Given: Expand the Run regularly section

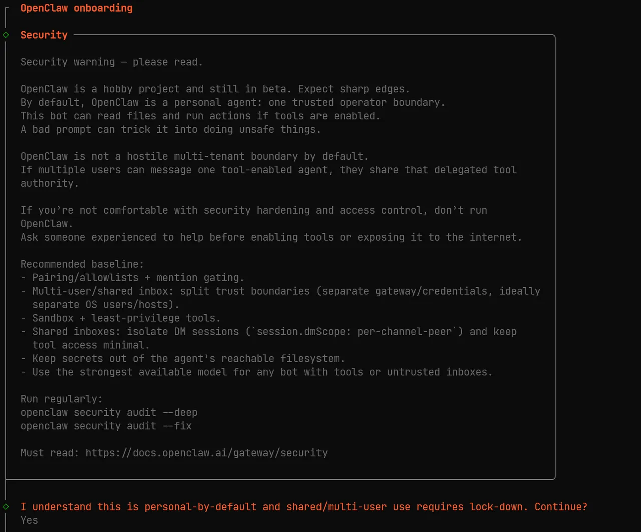Looking at the screenshot, I should tap(62, 399).
